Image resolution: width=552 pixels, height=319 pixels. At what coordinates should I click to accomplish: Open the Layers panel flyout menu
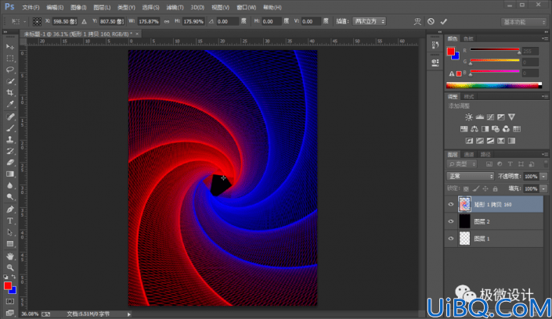(x=545, y=154)
